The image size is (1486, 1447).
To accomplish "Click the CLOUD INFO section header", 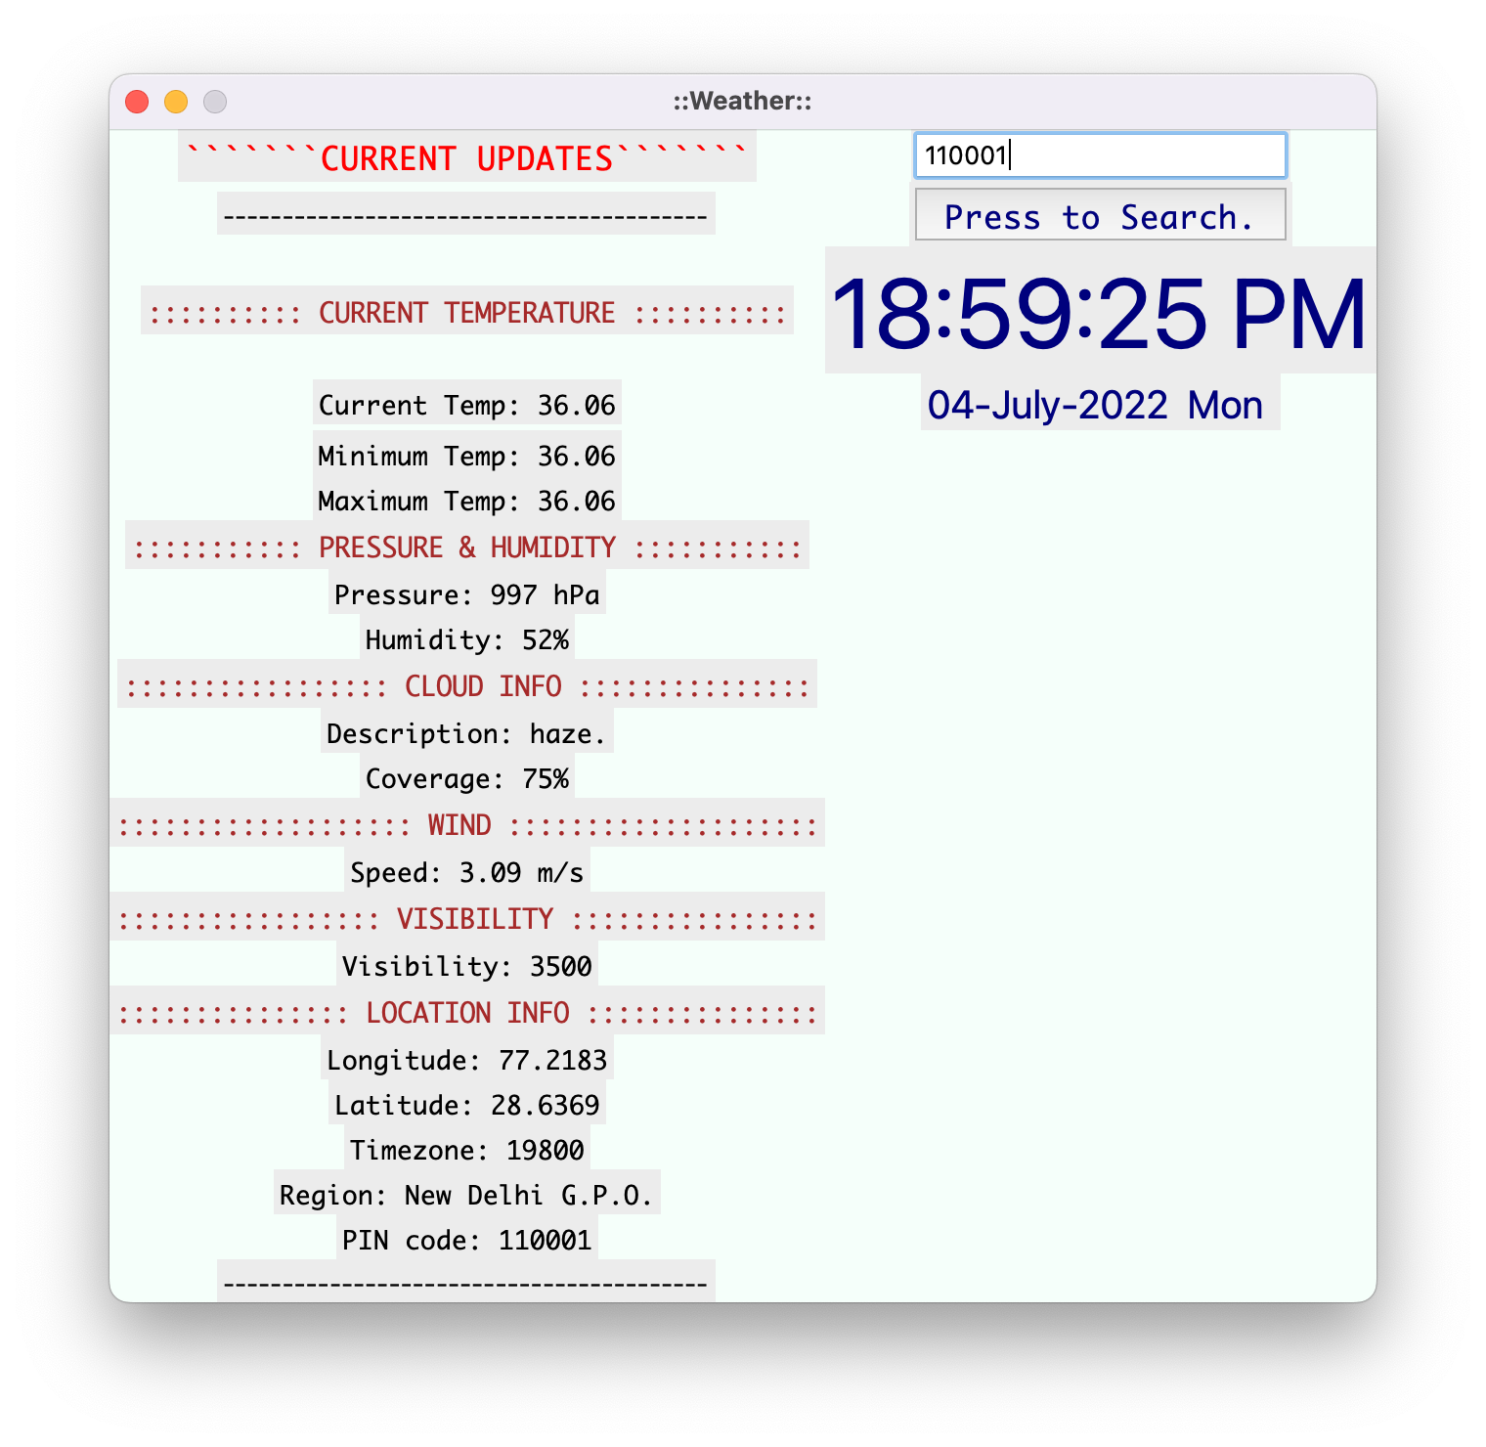I will click(467, 685).
